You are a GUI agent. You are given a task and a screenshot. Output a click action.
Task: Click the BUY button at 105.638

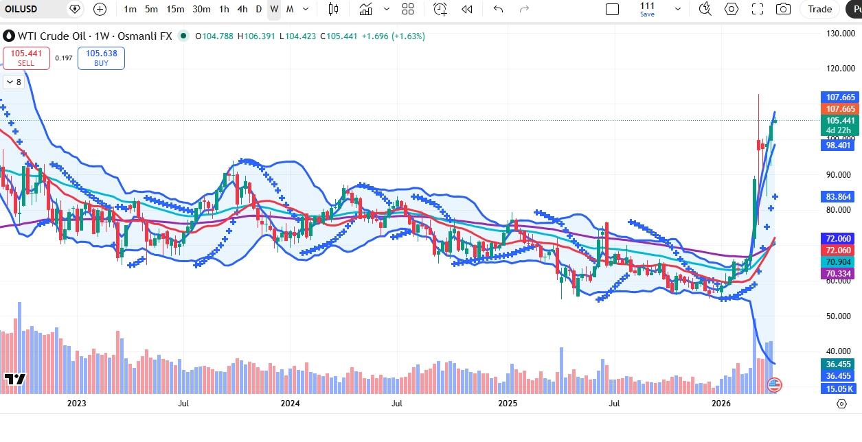pyautogui.click(x=101, y=58)
